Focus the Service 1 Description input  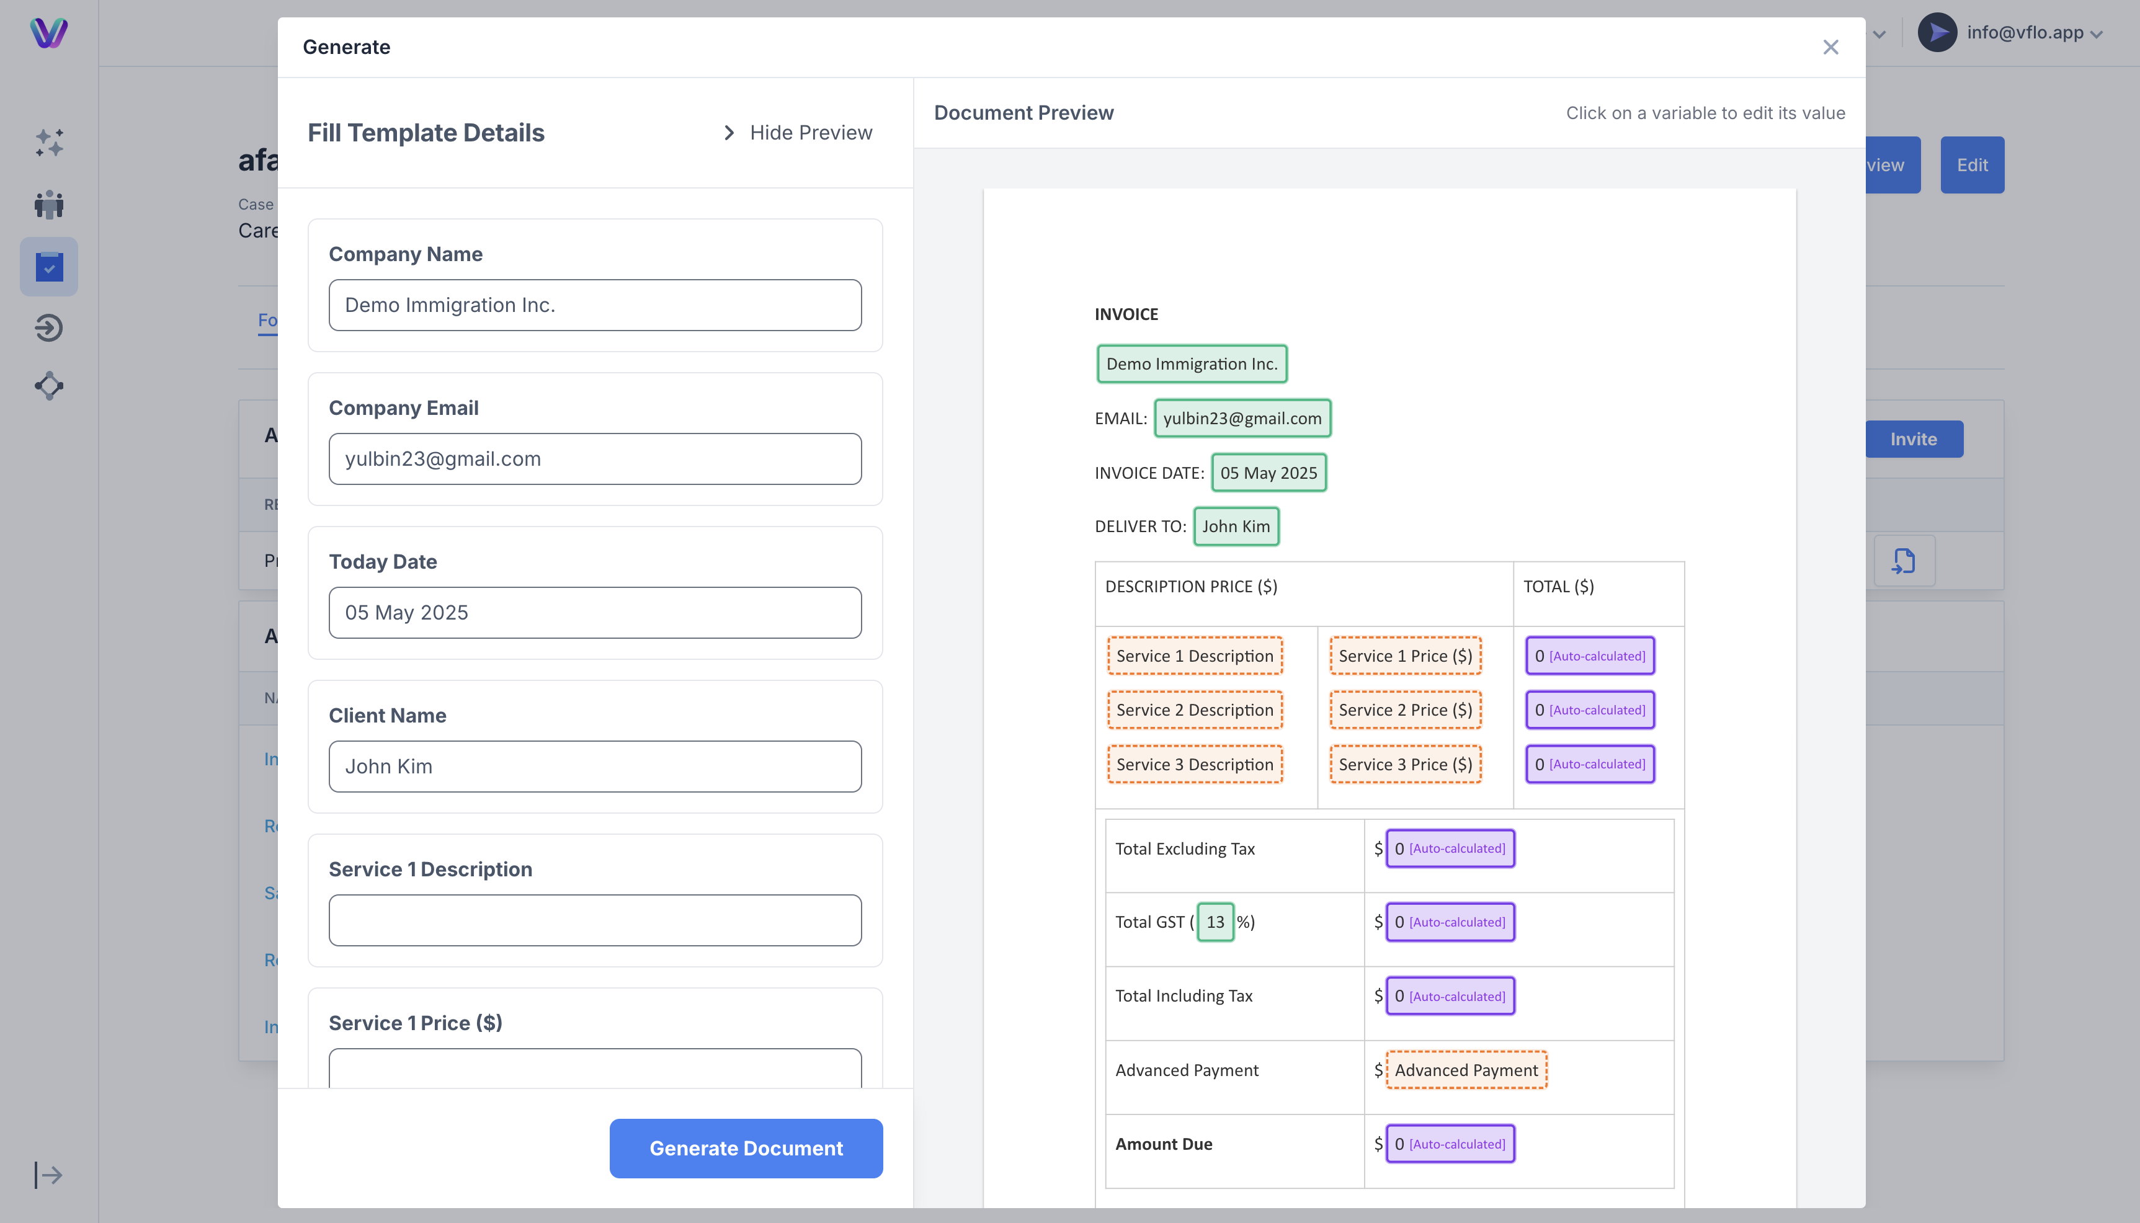tap(595, 920)
